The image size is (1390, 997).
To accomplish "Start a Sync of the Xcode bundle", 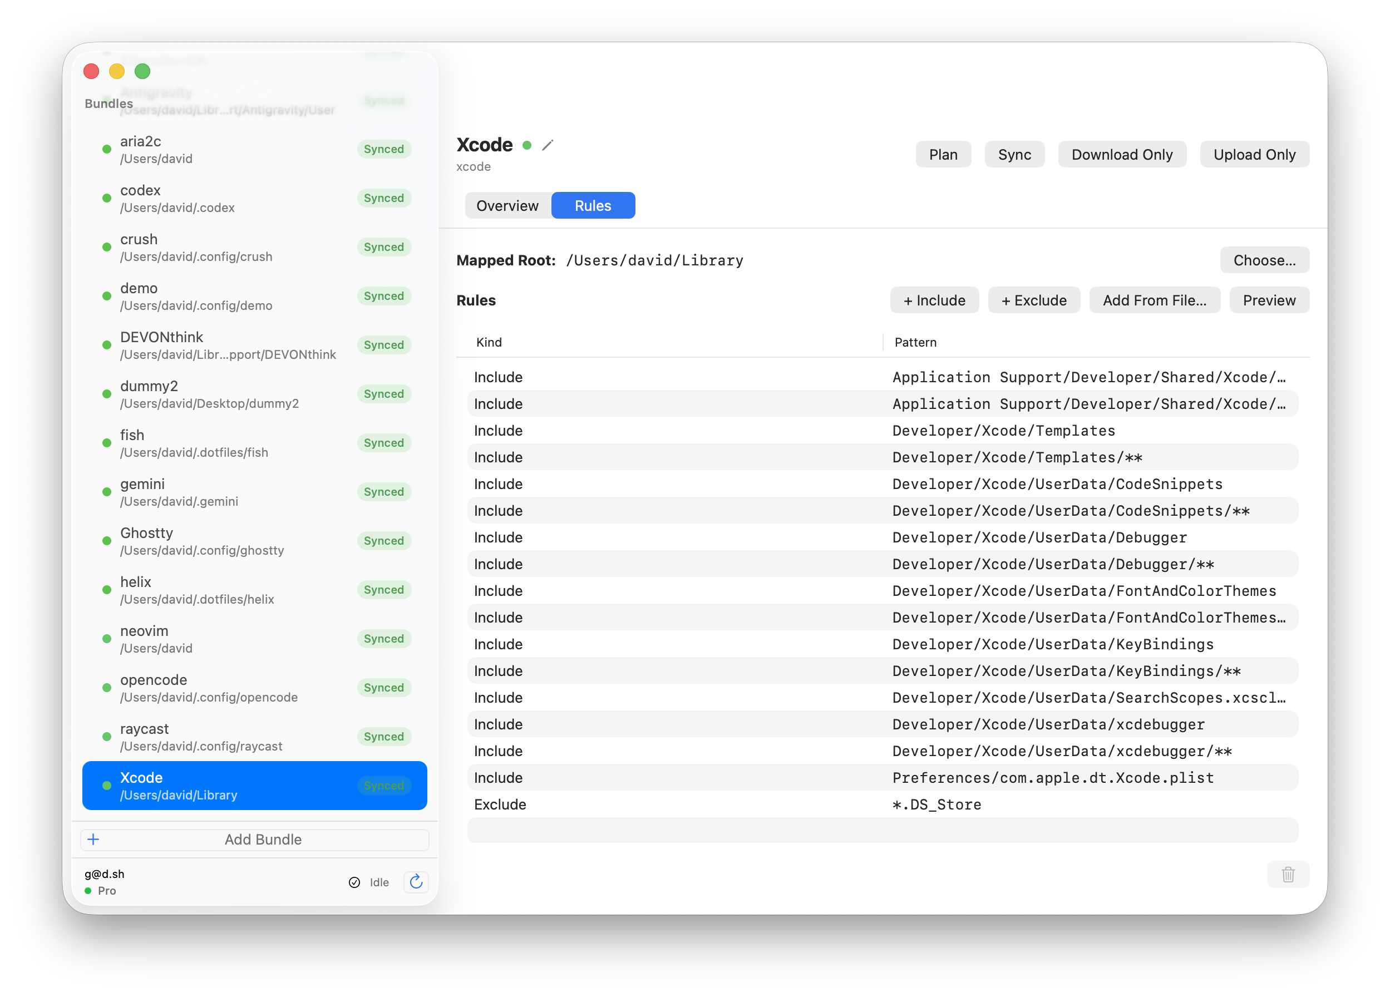I will [x=1014, y=155].
